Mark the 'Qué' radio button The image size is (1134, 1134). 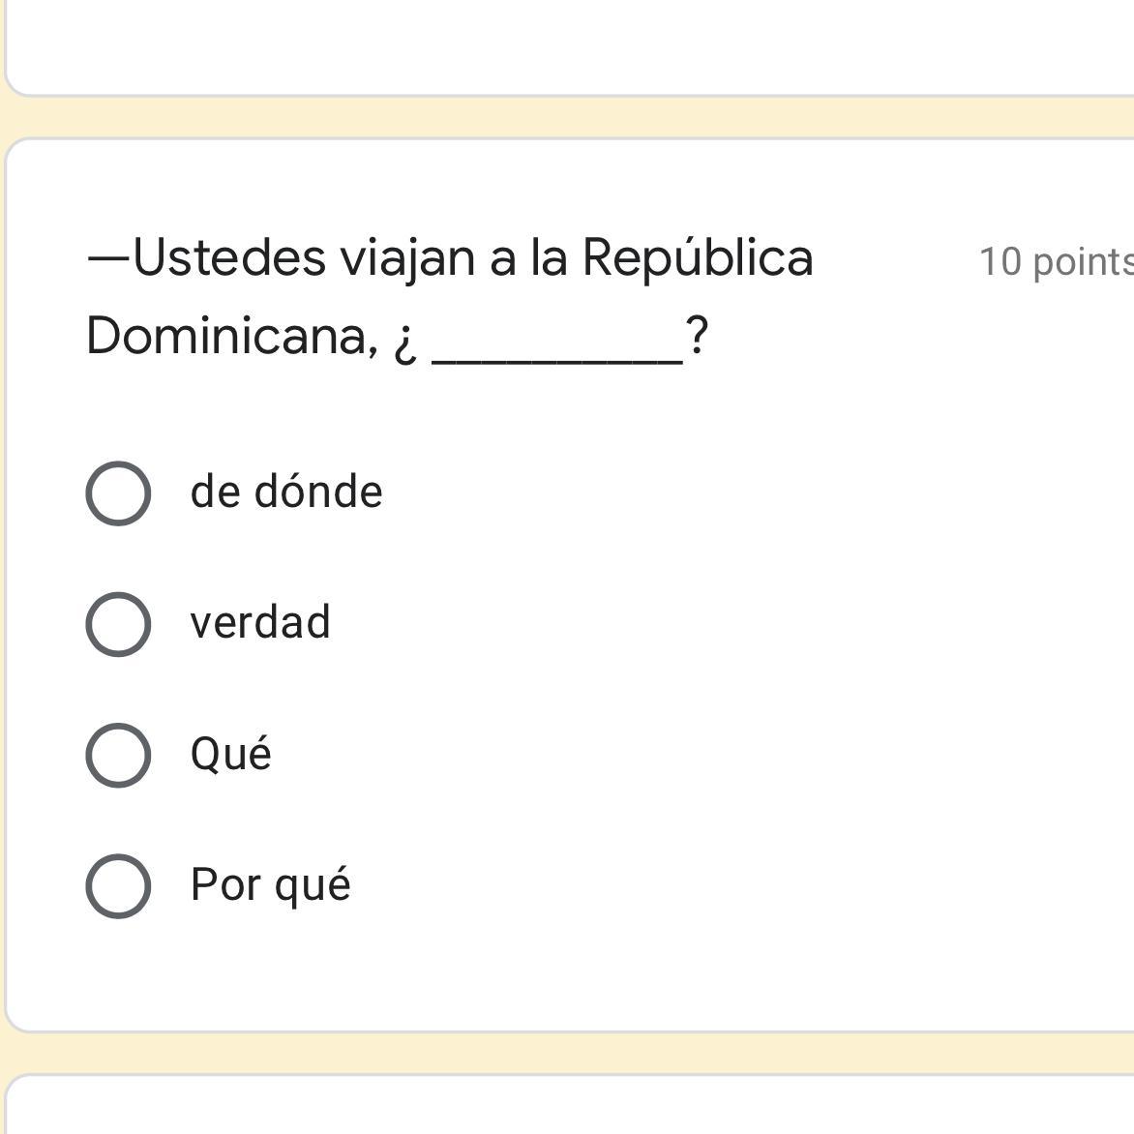click(118, 755)
